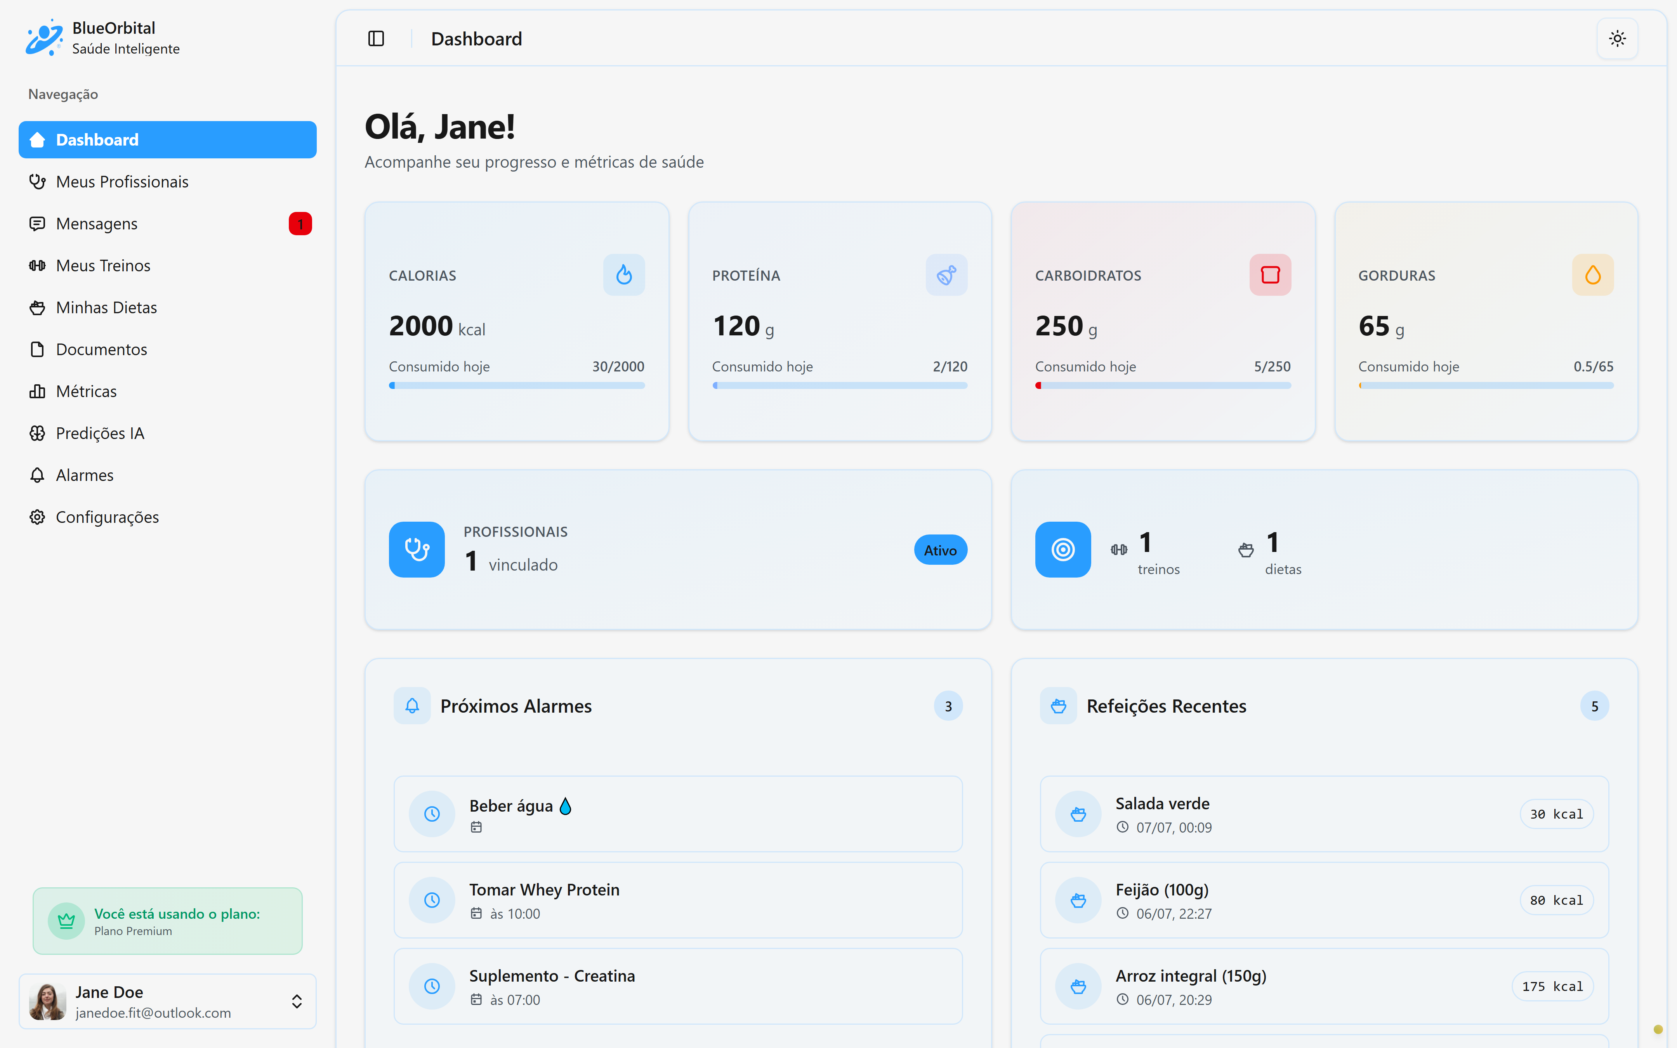Expand the Jane Doe account menu
Viewport: 1677px width, 1048px height.
(168, 1001)
